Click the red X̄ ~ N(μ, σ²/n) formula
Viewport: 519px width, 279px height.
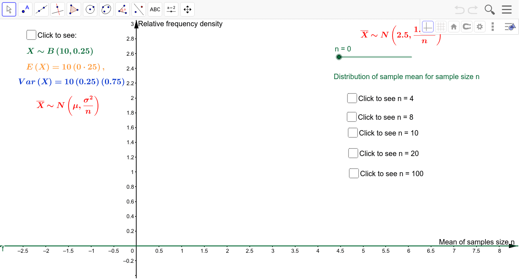(67, 105)
